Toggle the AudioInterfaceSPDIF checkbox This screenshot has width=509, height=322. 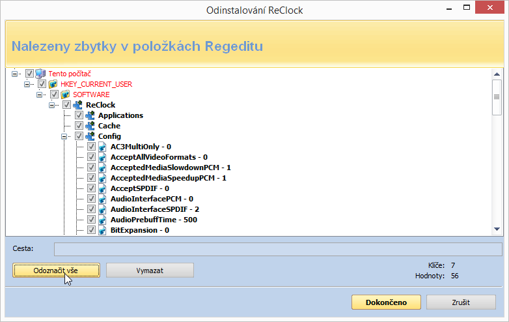coord(91,209)
